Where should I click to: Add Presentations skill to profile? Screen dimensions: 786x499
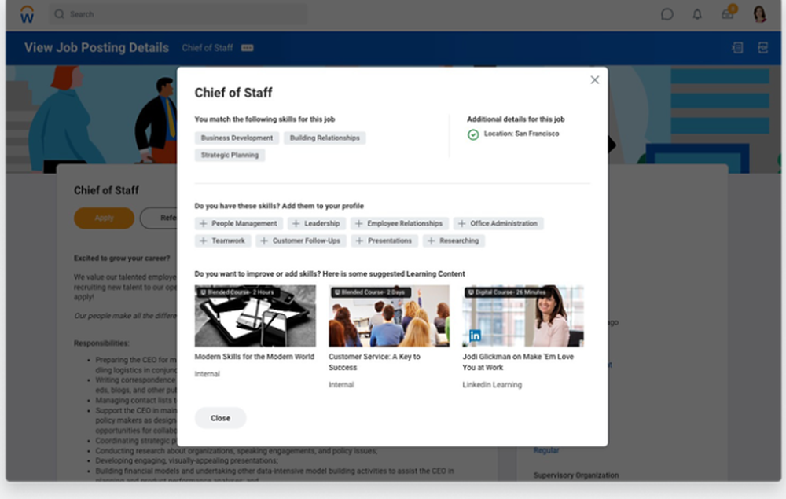point(384,240)
